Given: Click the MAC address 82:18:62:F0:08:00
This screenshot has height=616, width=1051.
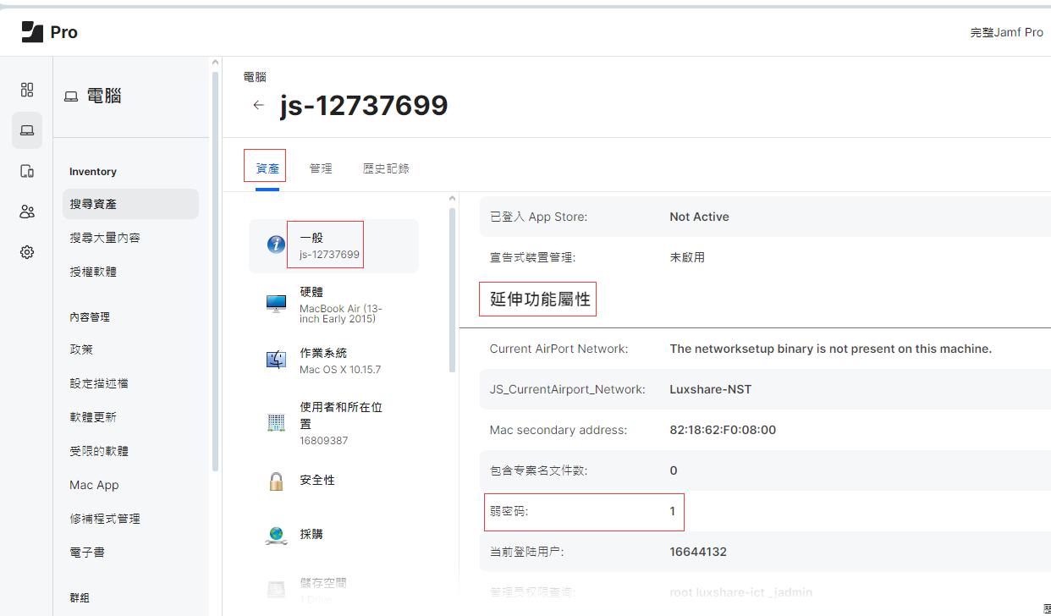Looking at the screenshot, I should pos(723,430).
